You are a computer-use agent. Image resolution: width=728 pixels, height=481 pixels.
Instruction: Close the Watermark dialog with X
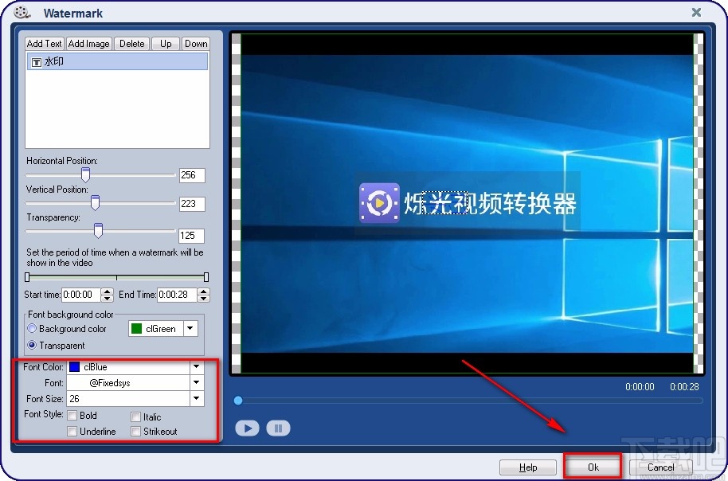point(696,13)
